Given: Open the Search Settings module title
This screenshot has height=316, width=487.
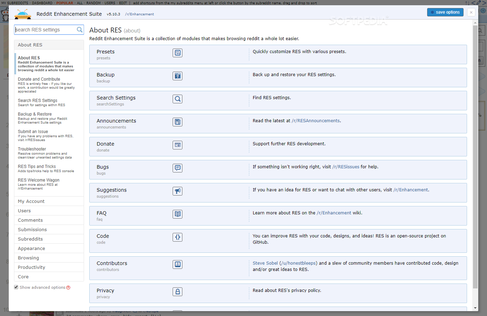Looking at the screenshot, I should click(x=116, y=98).
